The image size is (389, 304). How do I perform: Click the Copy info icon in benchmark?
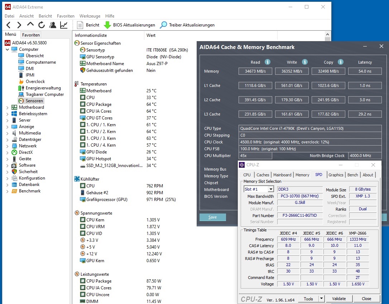(x=341, y=62)
